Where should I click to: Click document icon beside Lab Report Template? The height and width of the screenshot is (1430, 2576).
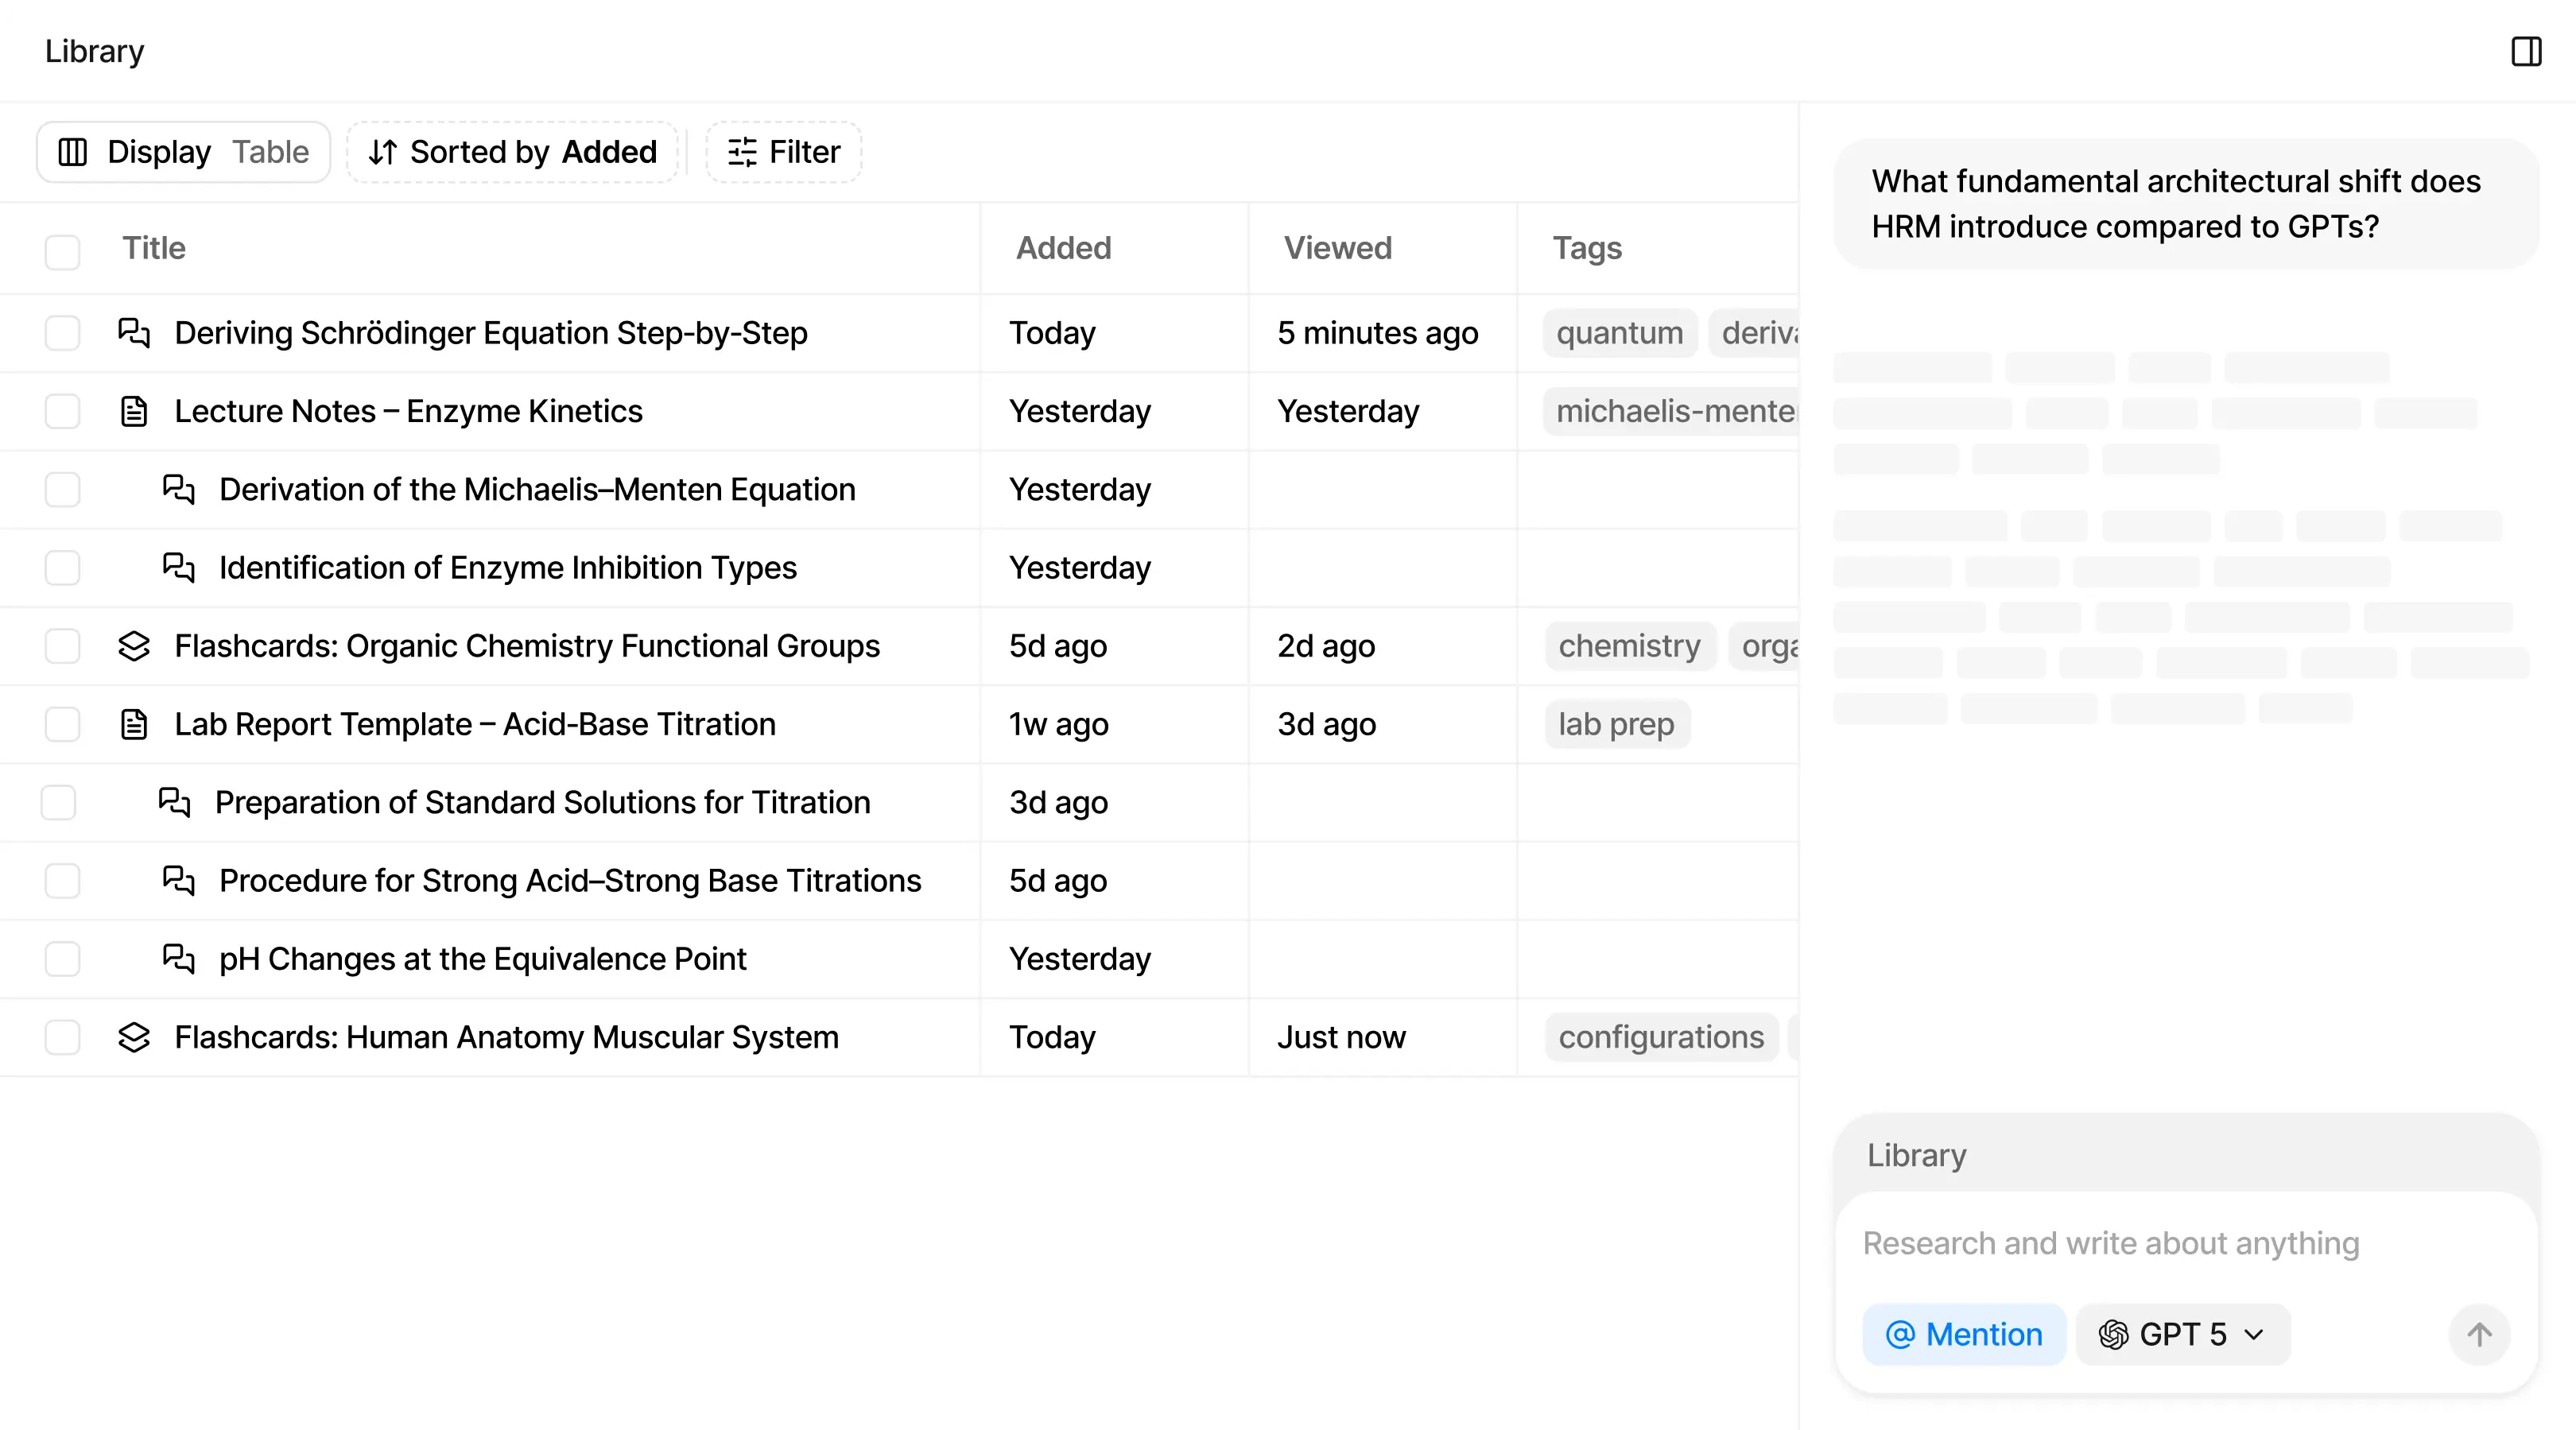coord(134,724)
